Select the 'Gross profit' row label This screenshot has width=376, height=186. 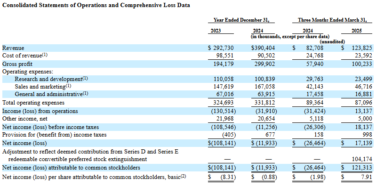pyautogui.click(x=17, y=64)
